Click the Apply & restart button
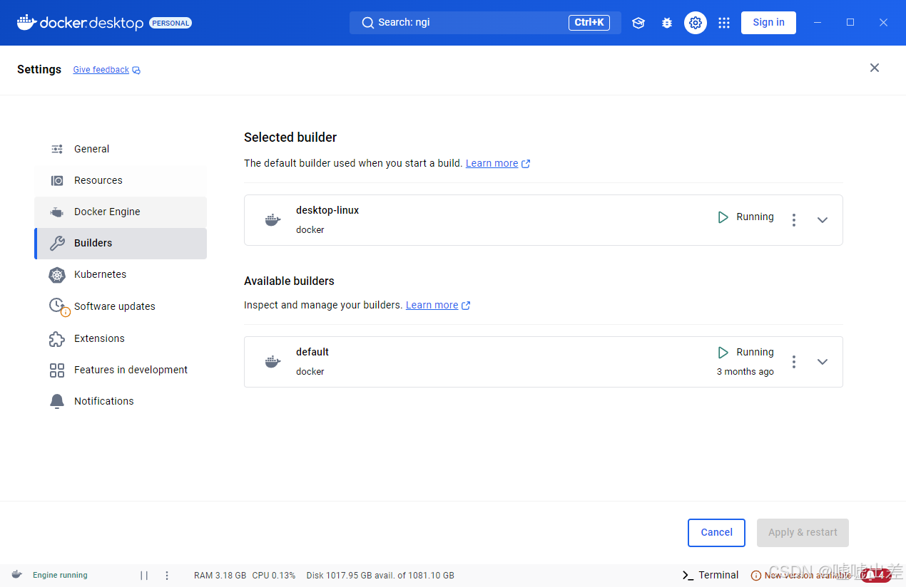 pyautogui.click(x=803, y=533)
